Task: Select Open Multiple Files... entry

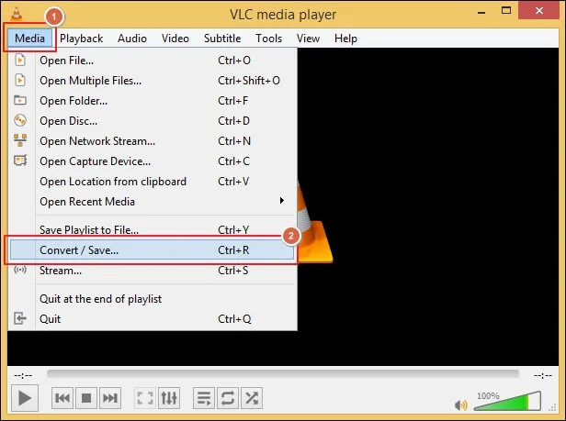Action: (x=152, y=81)
